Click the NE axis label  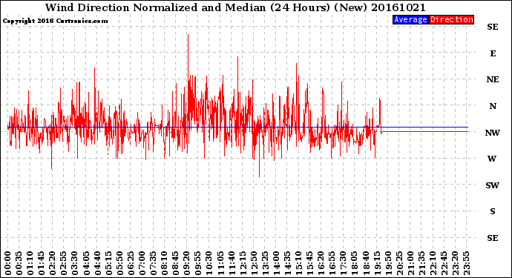(x=493, y=79)
